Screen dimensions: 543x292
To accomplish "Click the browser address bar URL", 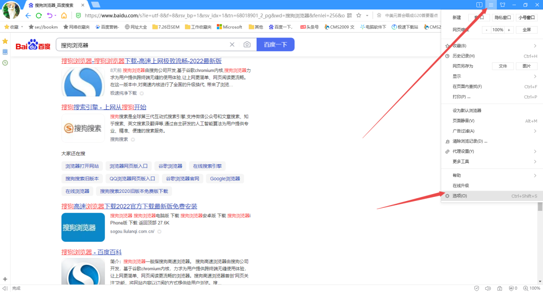I will [214, 15].
